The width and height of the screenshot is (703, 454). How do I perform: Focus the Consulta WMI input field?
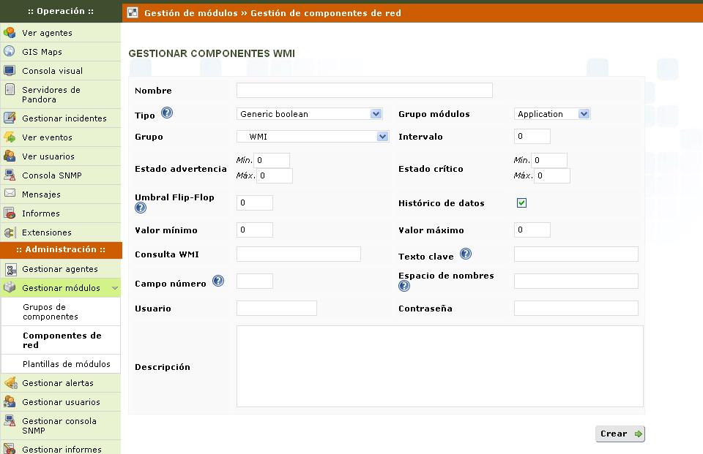pyautogui.click(x=298, y=254)
